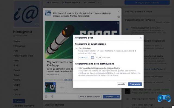The width and height of the screenshot is (174, 108).
Task: Open Video in the sidebar
Action: point(16,61)
